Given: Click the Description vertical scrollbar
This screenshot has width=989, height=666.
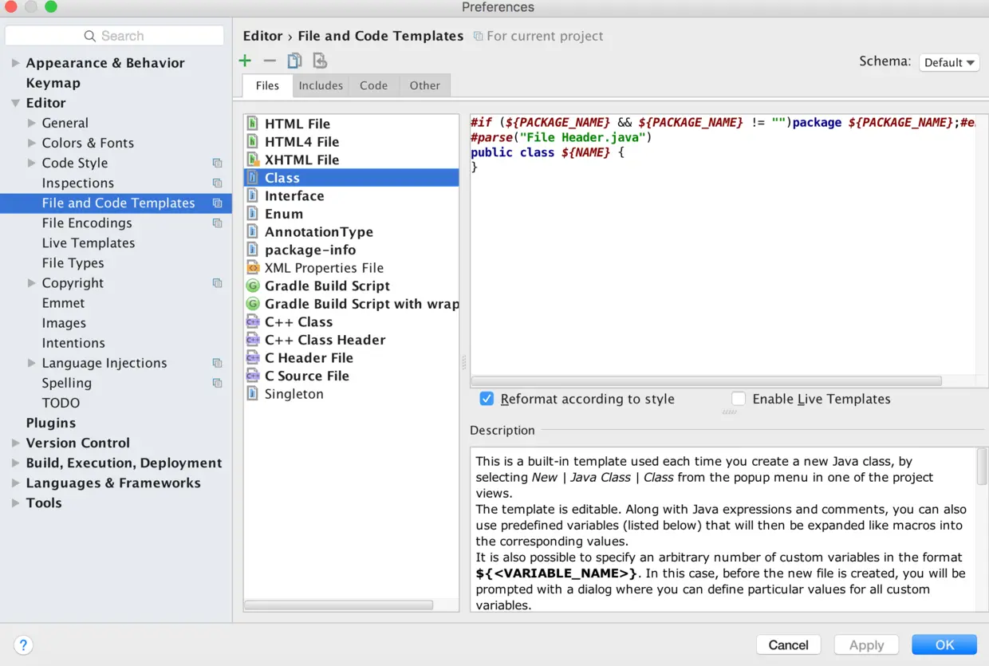Looking at the screenshot, I should point(982,467).
